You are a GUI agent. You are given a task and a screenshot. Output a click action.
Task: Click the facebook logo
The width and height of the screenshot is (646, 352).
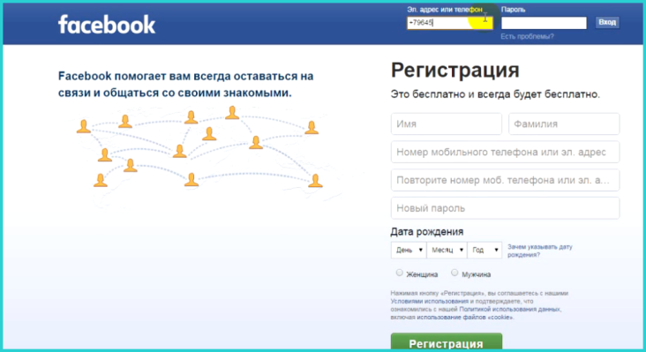[x=107, y=25]
